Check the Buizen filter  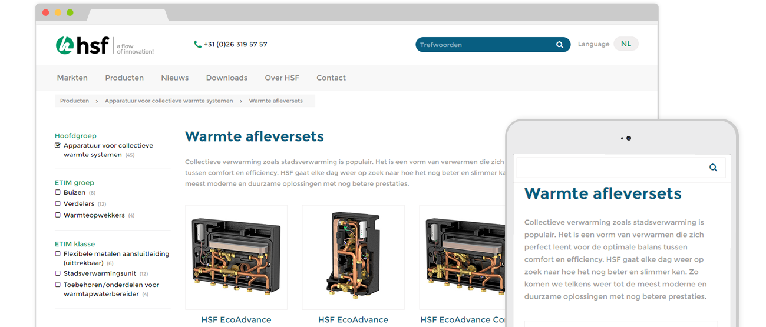[58, 192]
